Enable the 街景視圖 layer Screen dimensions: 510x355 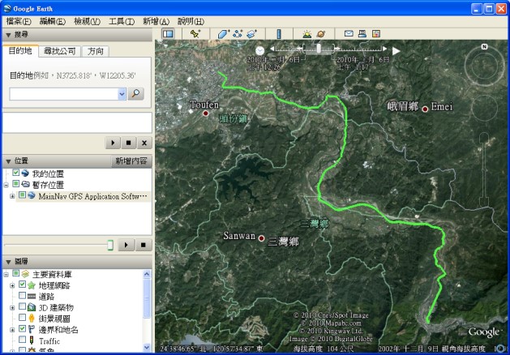22,318
